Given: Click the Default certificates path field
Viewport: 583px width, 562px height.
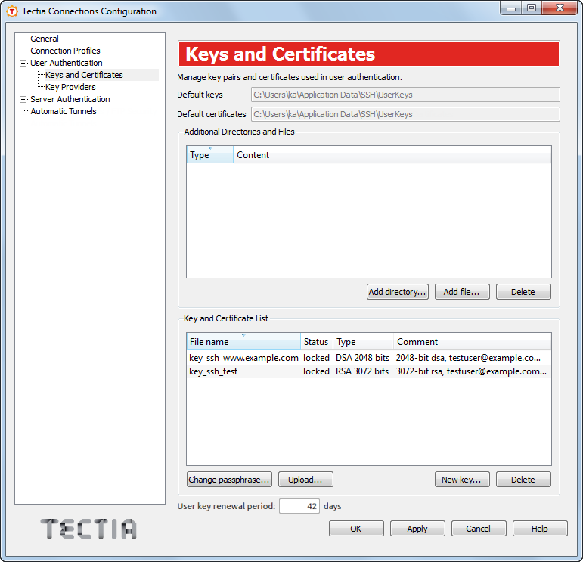Looking at the screenshot, I should coord(405,114).
